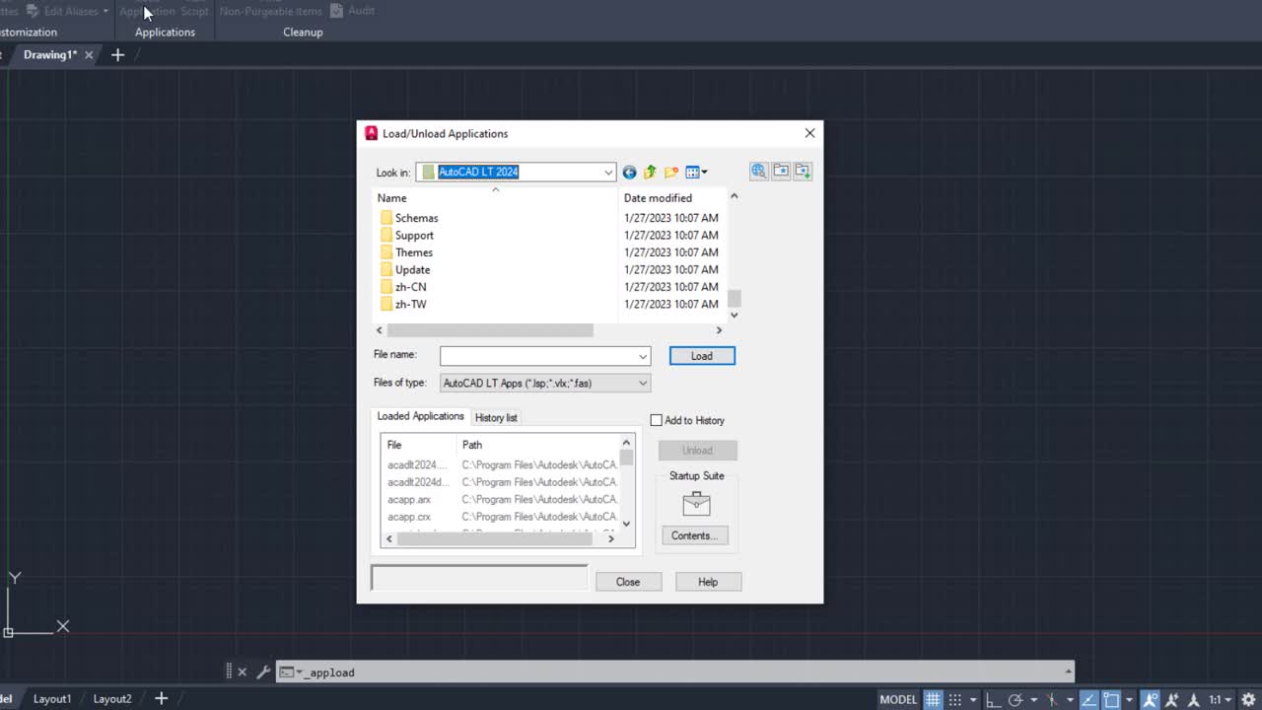This screenshot has width=1262, height=710.
Task: Expand the File name dropdown arrow
Action: point(643,356)
